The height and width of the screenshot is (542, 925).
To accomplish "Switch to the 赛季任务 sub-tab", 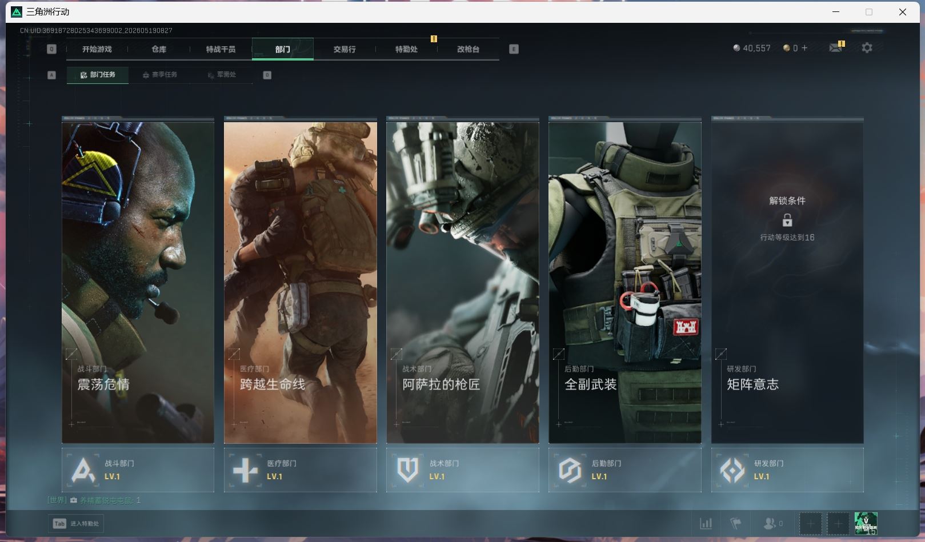I will [160, 75].
